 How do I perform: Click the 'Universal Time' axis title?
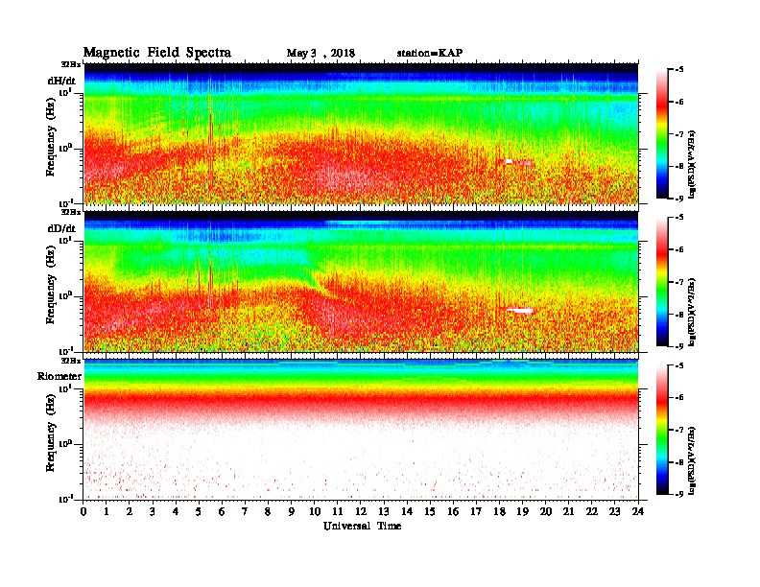click(x=362, y=526)
